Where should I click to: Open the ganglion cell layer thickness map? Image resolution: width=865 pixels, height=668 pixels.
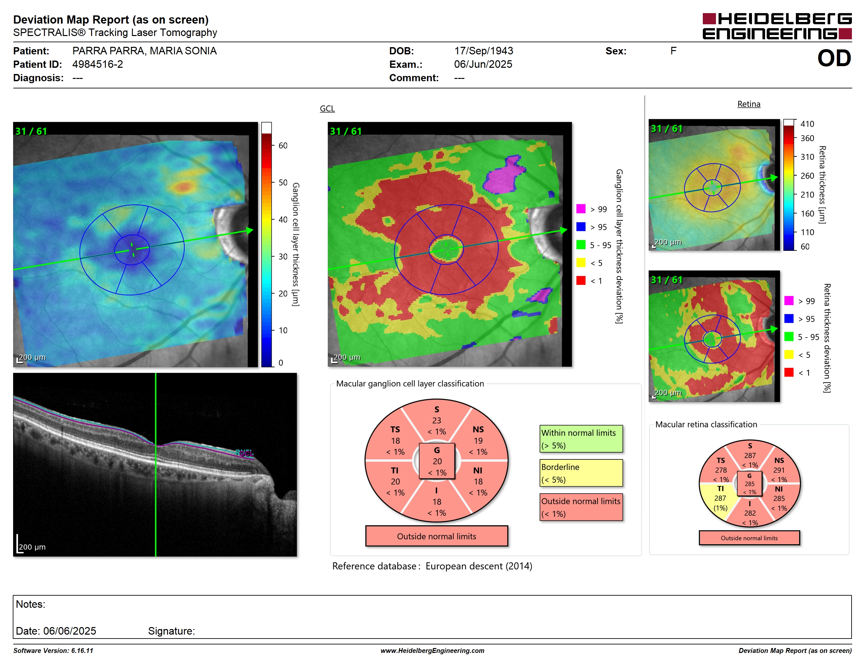point(135,245)
